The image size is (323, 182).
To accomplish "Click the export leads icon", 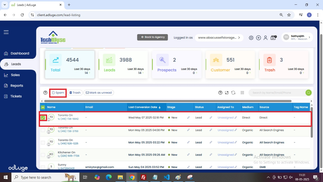I will click(227, 93).
